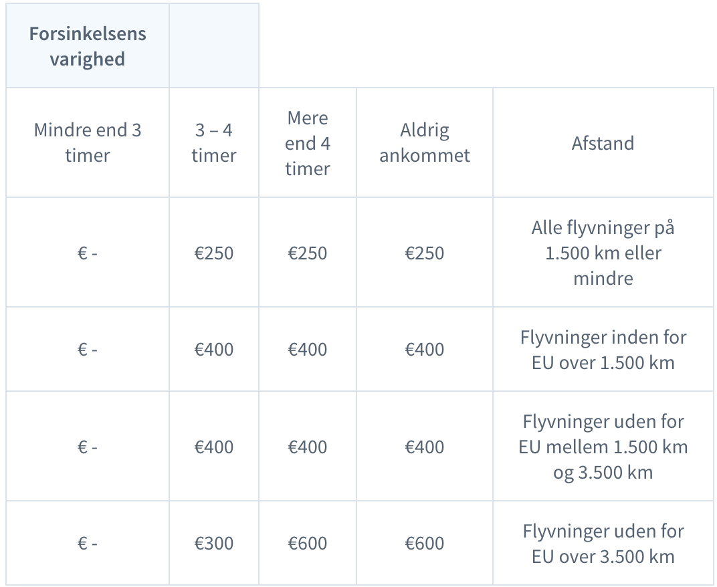Select the "Afstand" column heading
The image size is (717, 587).
click(x=603, y=143)
